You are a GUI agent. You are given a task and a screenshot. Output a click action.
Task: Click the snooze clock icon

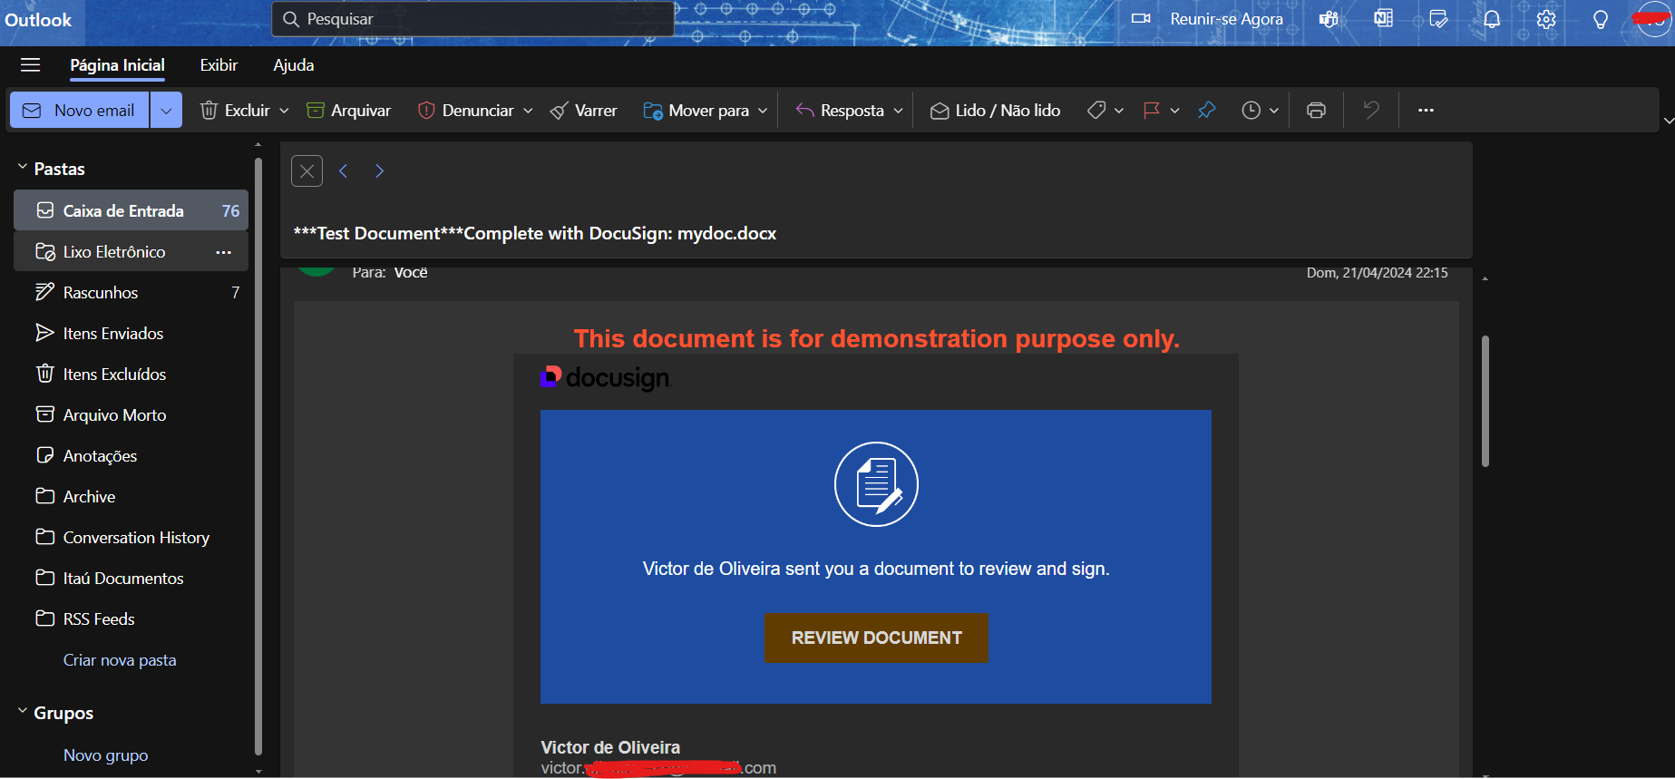coord(1251,110)
